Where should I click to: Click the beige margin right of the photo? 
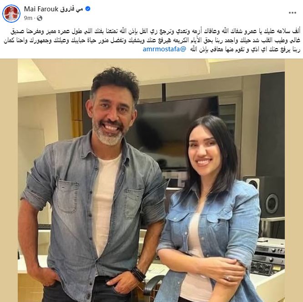click(294, 180)
